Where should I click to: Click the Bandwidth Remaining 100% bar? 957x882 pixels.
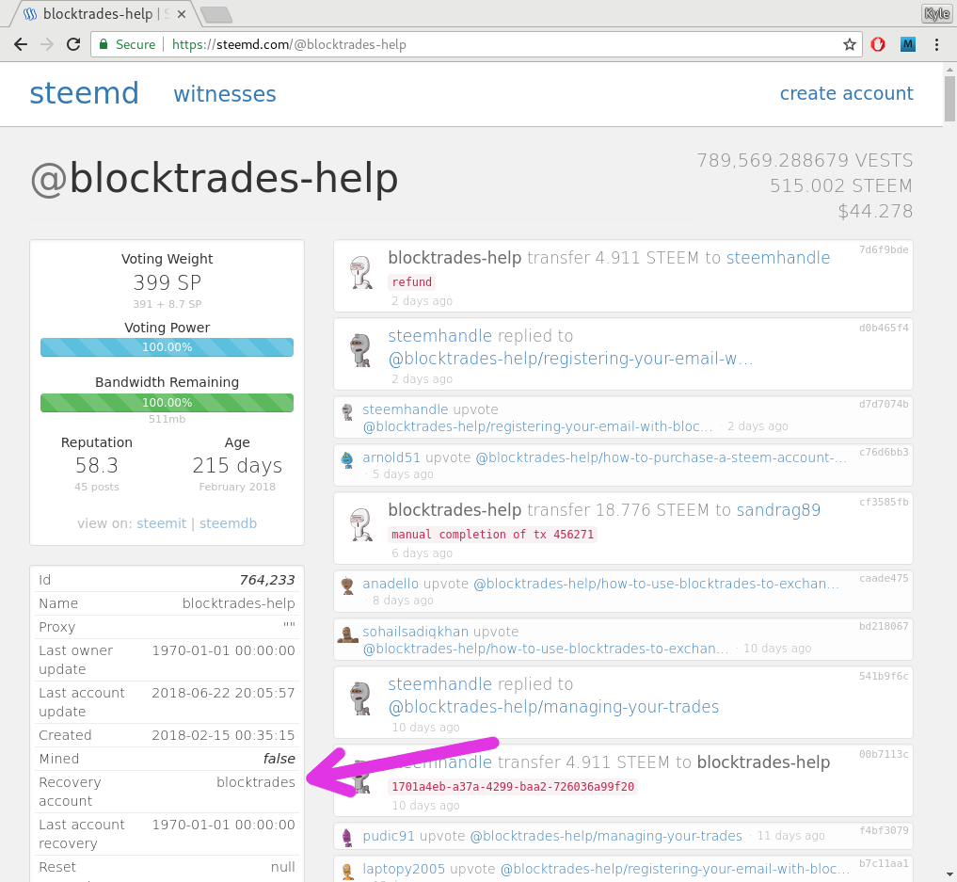coord(167,403)
